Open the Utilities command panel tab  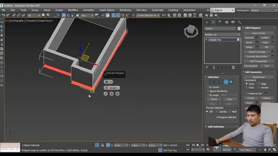pos(239,22)
